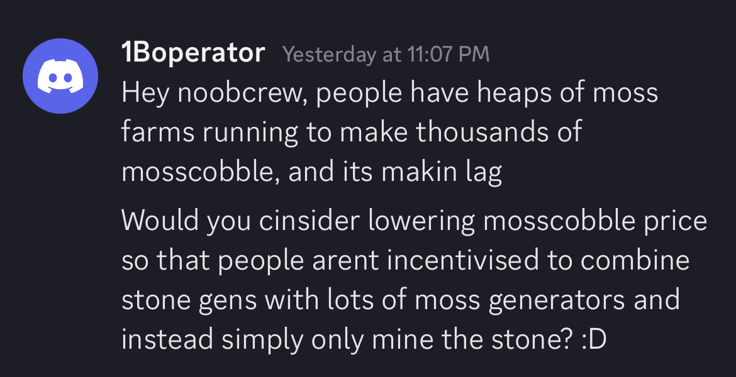Click the white Discord logo inside avatar
736x377 pixels.
(x=60, y=76)
